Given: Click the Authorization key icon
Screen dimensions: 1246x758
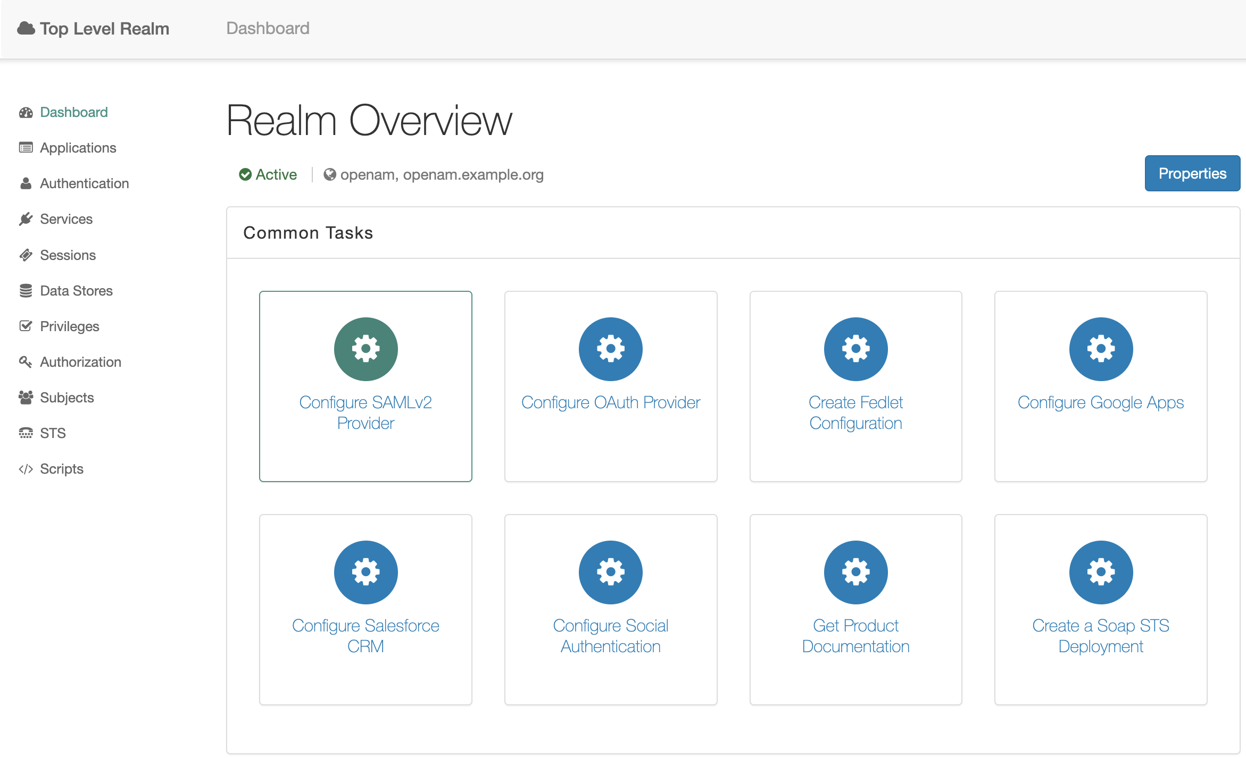Looking at the screenshot, I should pyautogui.click(x=26, y=362).
